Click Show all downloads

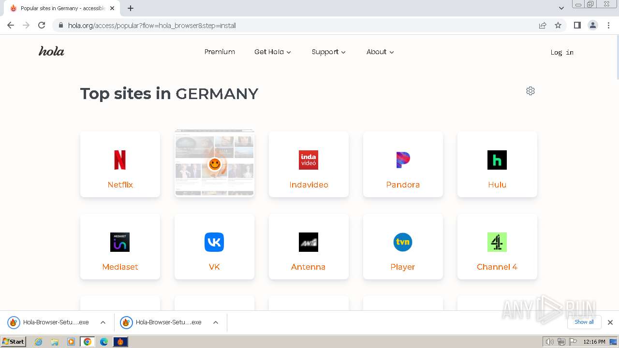[584, 322]
